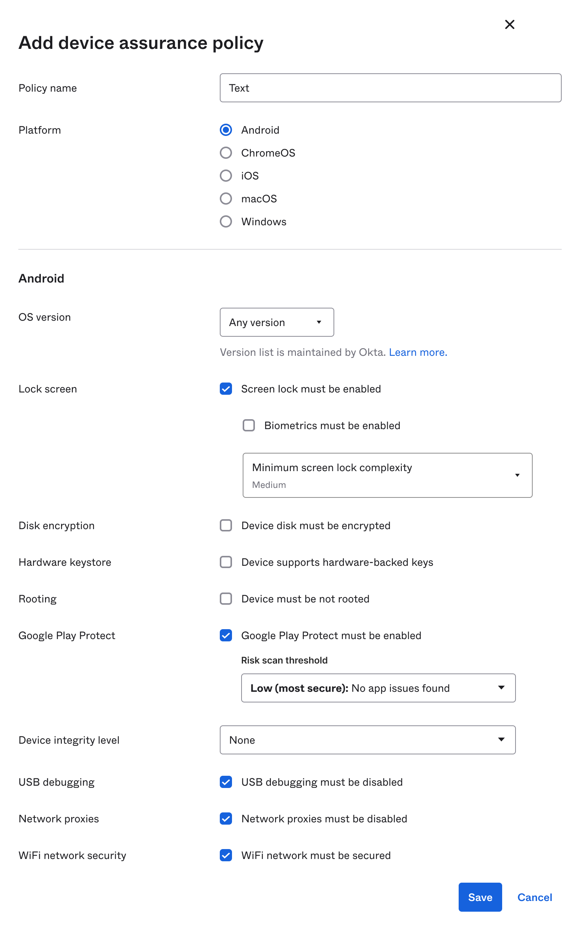Viewport: 580px width, 930px height.
Task: Select the ChromeOS platform option
Action: 226,153
